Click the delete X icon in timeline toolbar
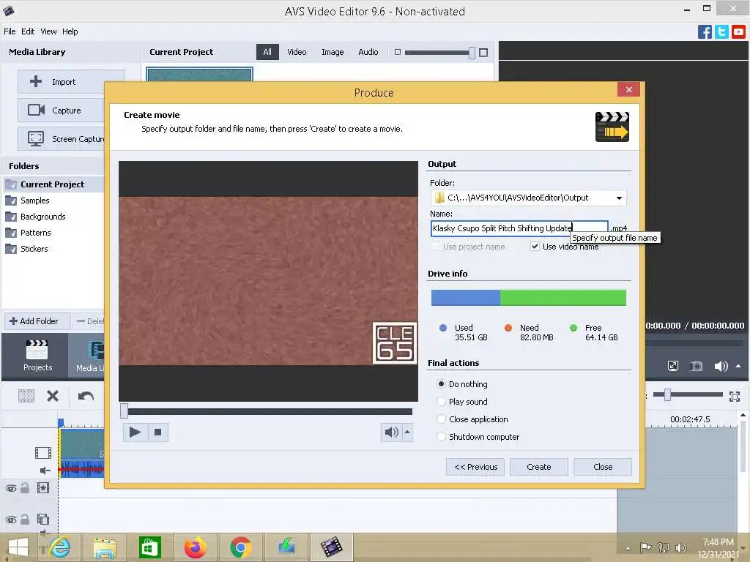Viewport: 750px width, 562px height. point(53,396)
